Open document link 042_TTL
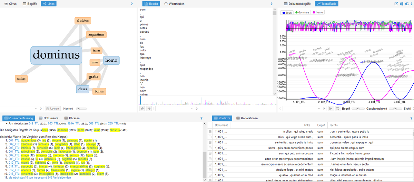Viewport: 414px width, 182px height. [x=34, y=123]
